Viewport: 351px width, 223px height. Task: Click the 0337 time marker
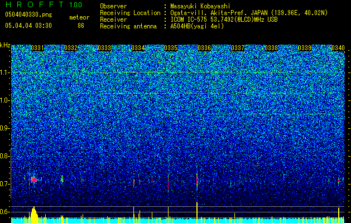point(238,48)
